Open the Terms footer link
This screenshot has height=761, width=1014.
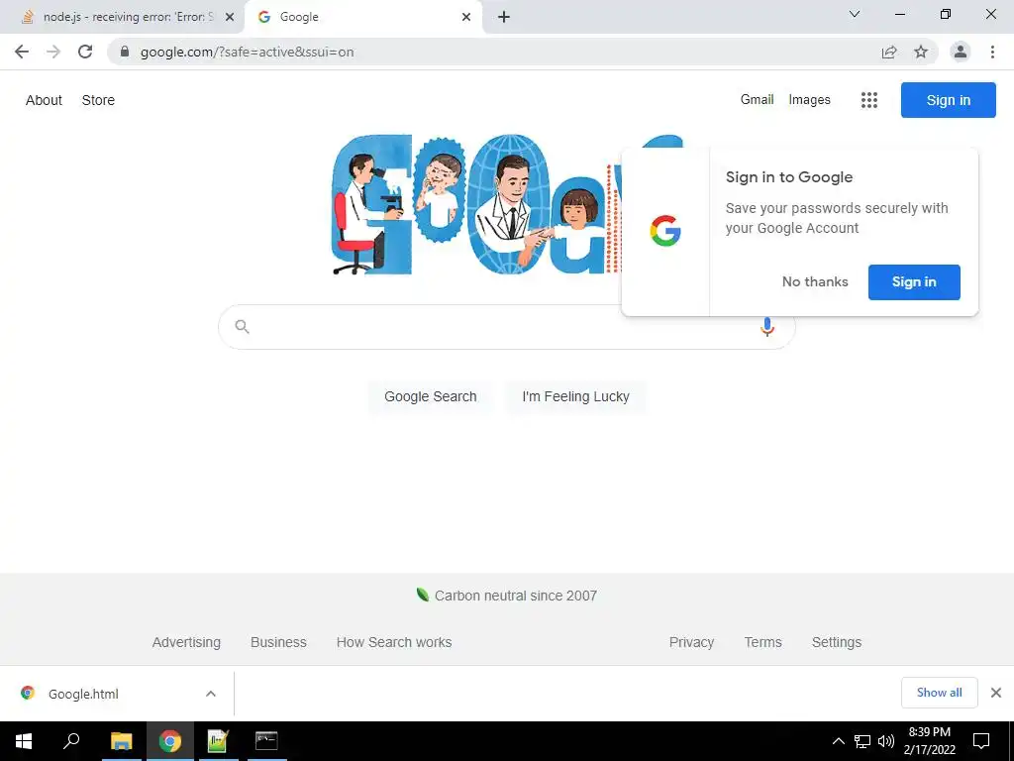tap(763, 642)
